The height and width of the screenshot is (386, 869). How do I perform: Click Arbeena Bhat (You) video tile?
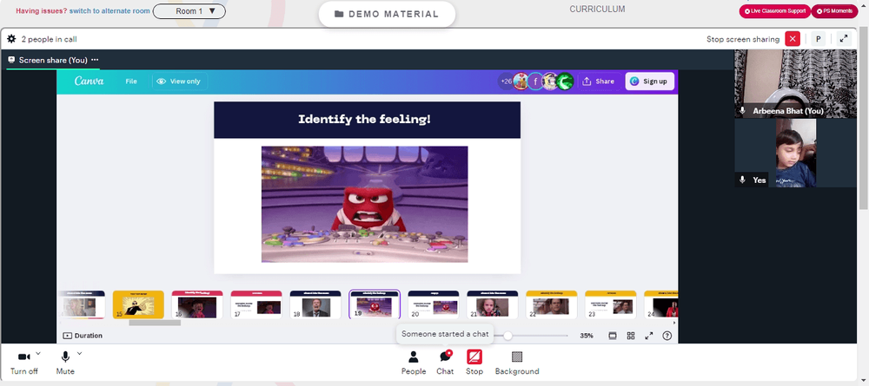tap(795, 83)
